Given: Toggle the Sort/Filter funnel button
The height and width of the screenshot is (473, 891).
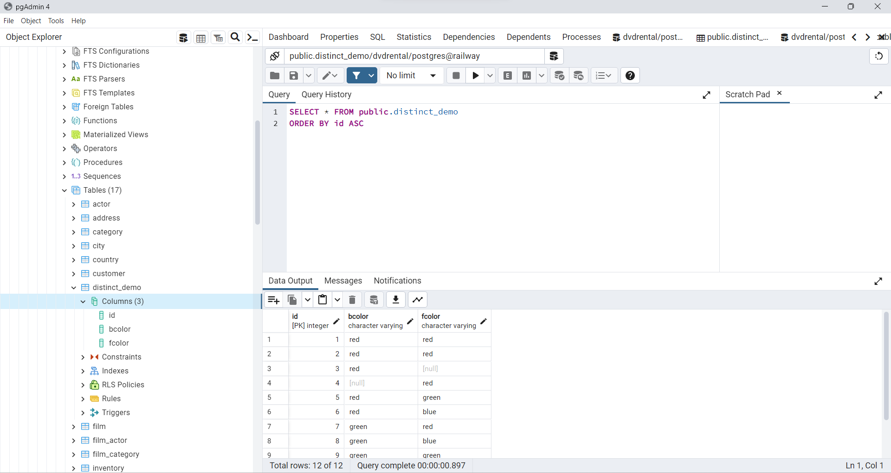Looking at the screenshot, I should point(356,76).
